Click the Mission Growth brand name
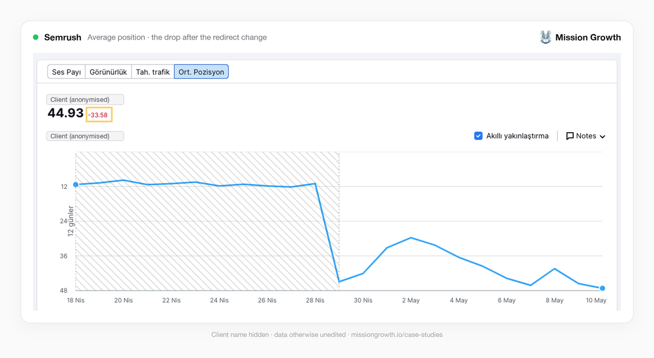Screen dimensions: 654x358 [x=588, y=37]
